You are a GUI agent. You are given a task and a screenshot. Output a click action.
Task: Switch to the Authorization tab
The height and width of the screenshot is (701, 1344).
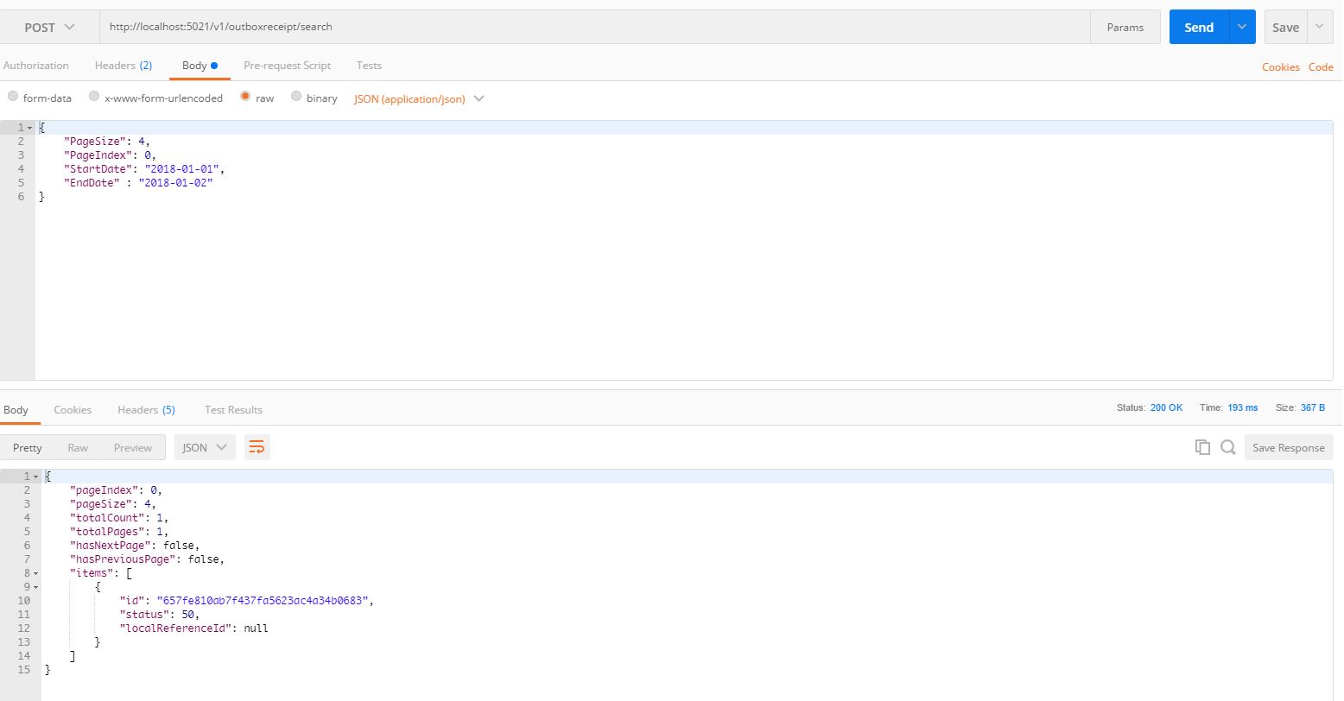point(36,66)
